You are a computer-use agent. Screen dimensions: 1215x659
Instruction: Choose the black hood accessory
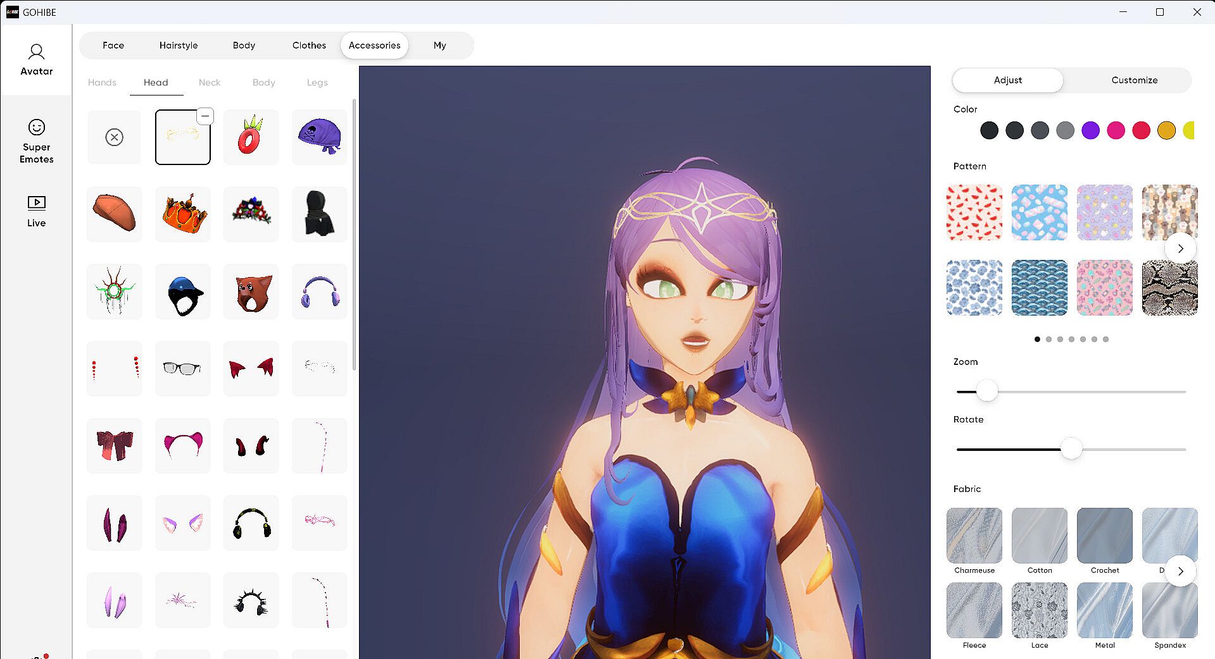coord(320,214)
